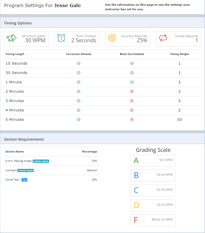Click the Below 20 WPM grade range
The image size is (205, 233).
click(162, 219)
